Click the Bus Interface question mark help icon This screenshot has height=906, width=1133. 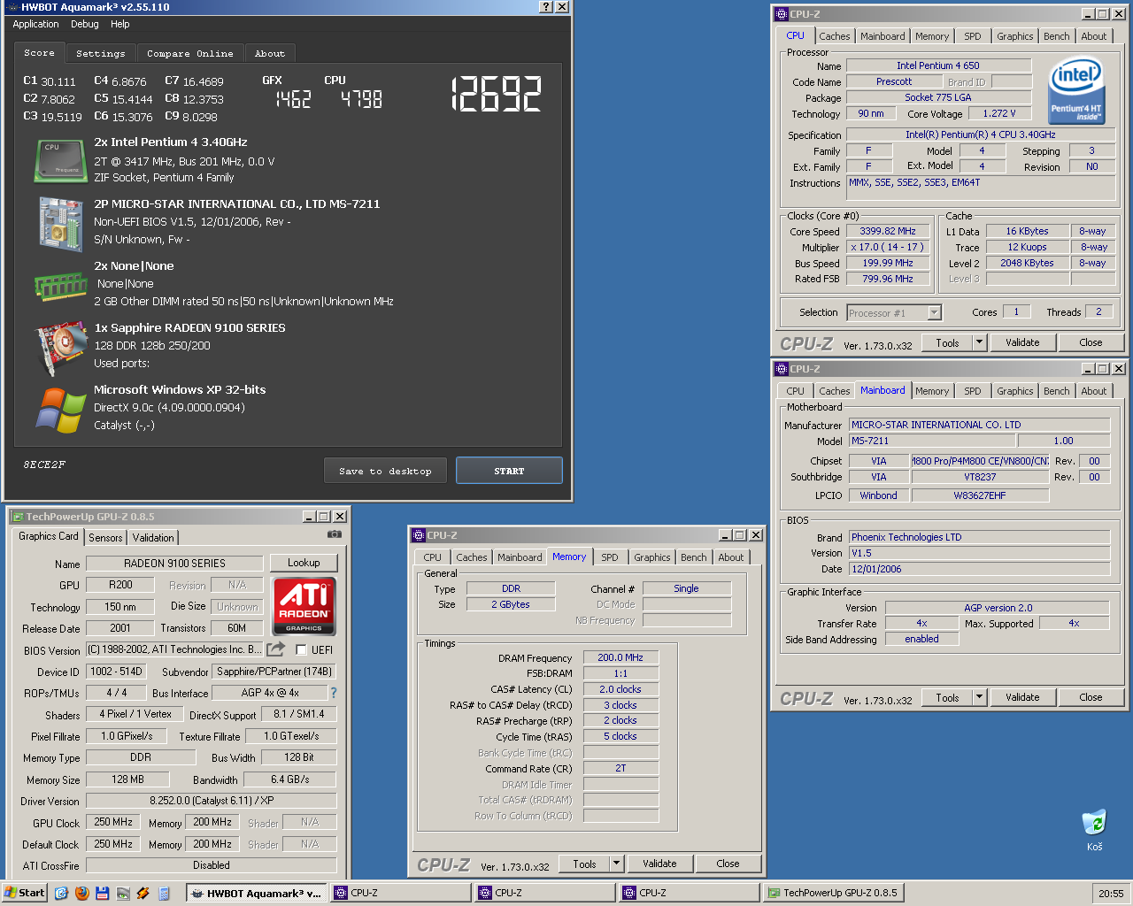[x=334, y=693]
